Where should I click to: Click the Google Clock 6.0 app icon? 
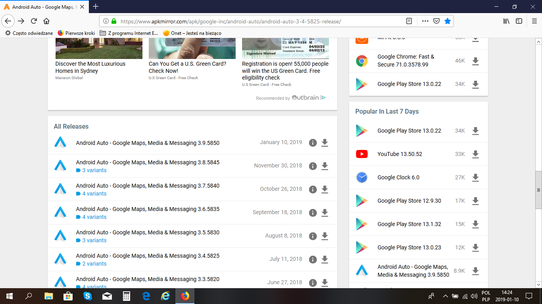(361, 178)
